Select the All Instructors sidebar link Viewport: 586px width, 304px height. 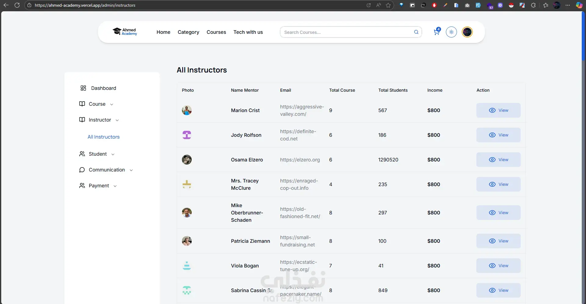(103, 137)
